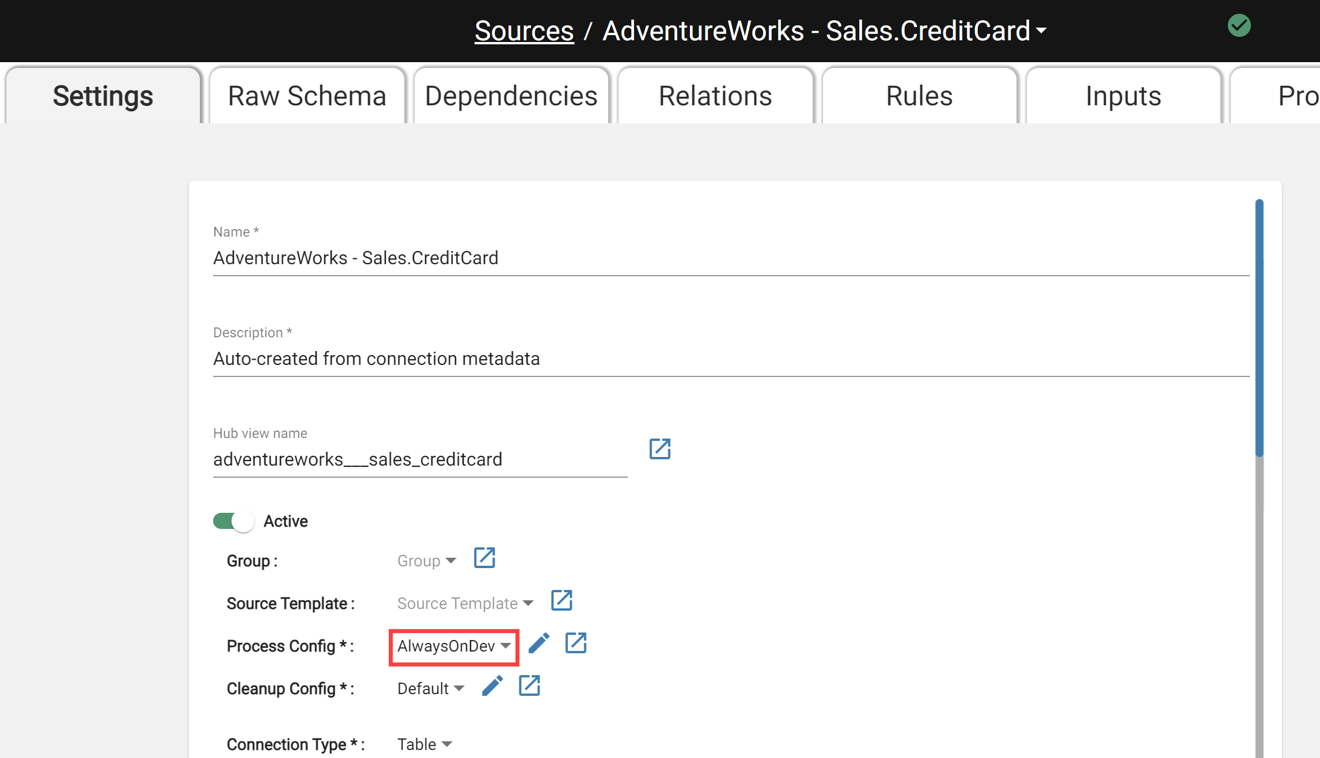
Task: Click the 'Connection Type * :' label
Action: point(295,744)
